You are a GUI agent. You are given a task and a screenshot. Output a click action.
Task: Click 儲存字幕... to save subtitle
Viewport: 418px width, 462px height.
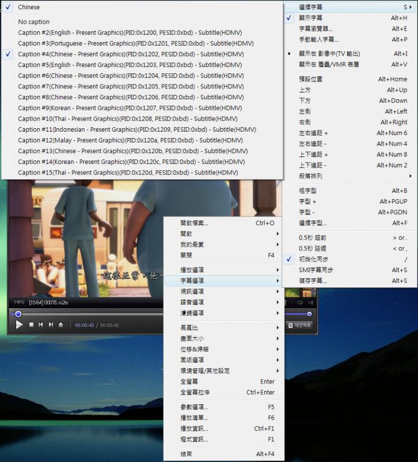tap(350, 281)
